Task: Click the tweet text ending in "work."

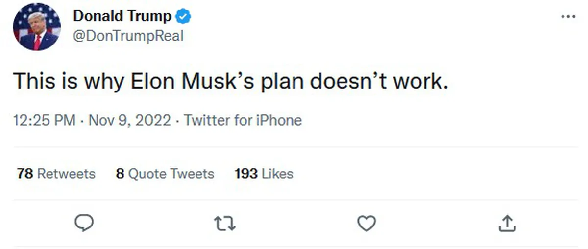Action: [x=230, y=81]
